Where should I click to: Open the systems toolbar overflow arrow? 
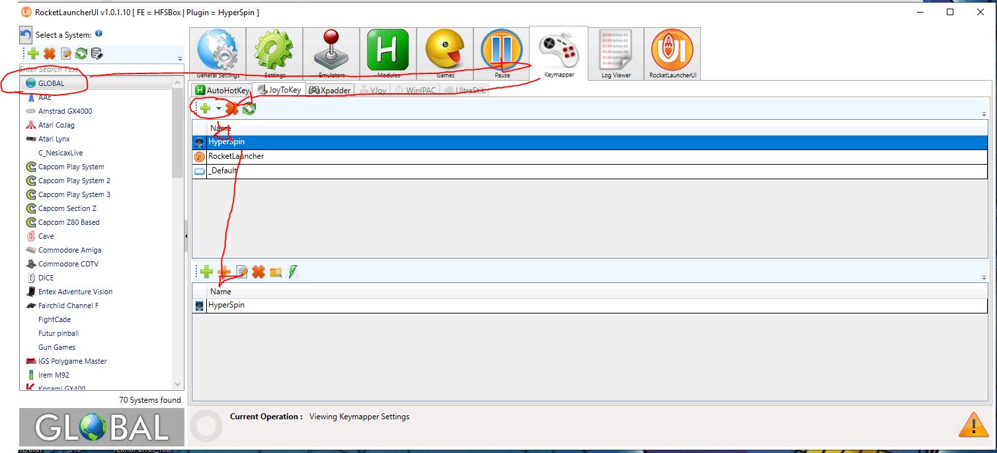180,59
